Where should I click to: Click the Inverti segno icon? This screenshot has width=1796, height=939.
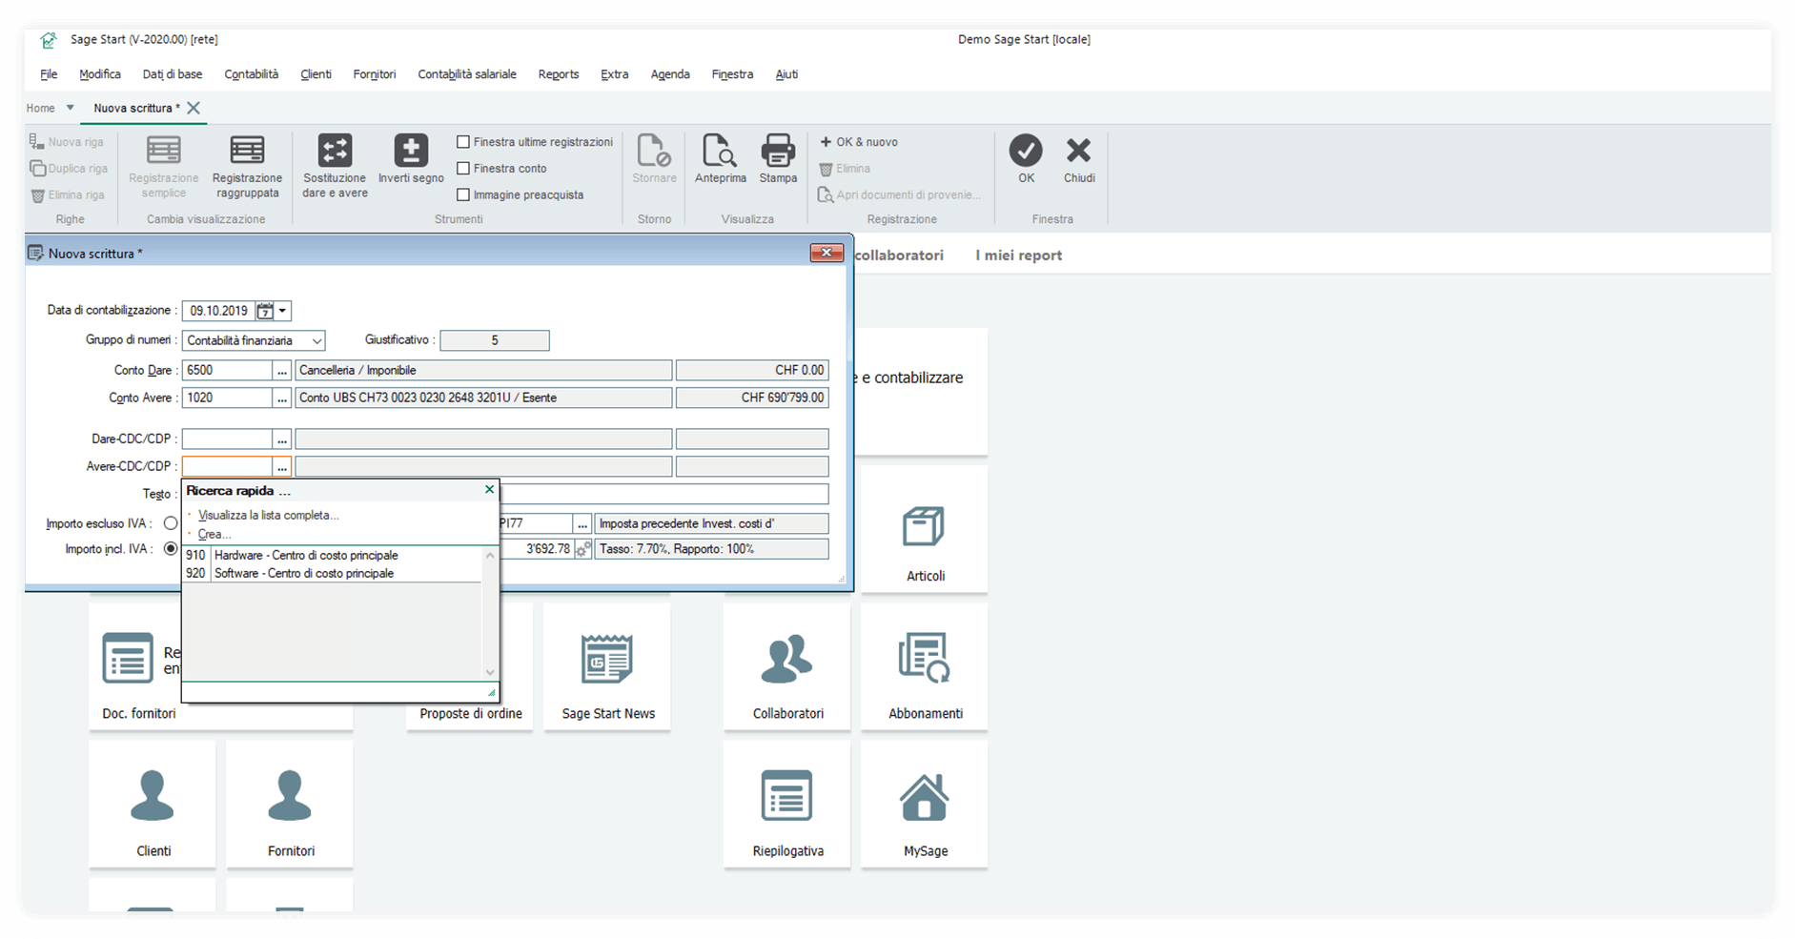[411, 151]
